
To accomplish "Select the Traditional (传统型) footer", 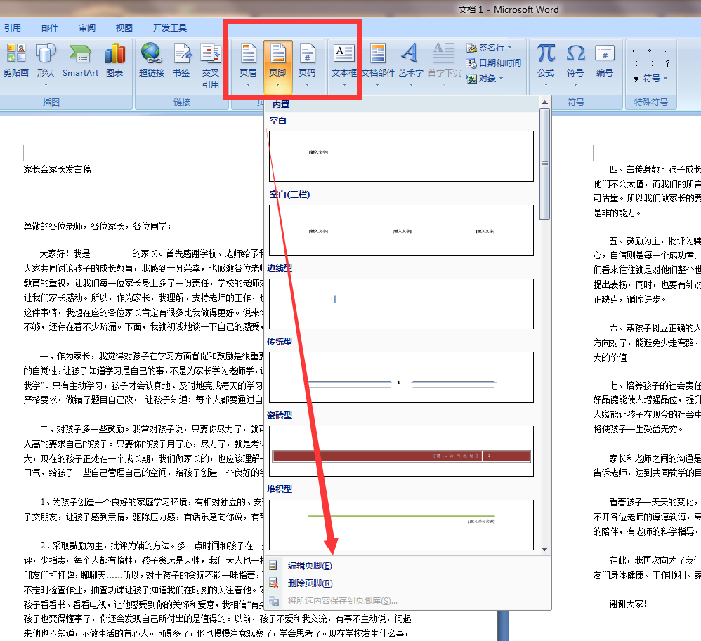I will tap(401, 377).
